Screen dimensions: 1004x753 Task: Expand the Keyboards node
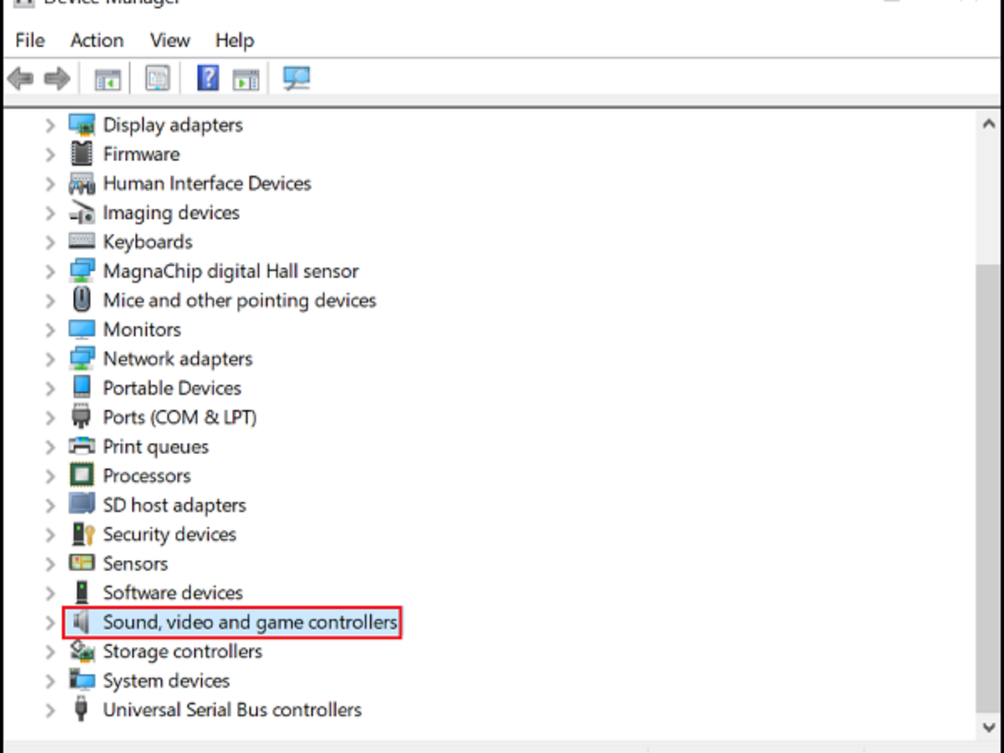pyautogui.click(x=50, y=243)
